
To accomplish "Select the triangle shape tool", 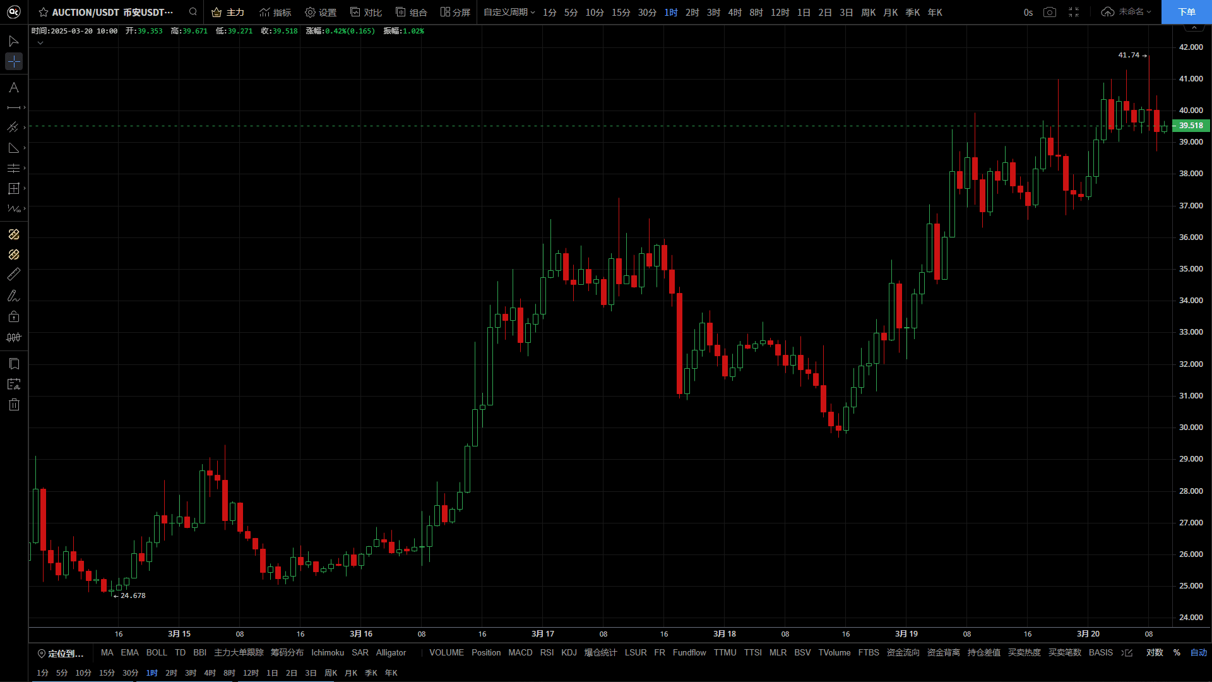I will 13,148.
